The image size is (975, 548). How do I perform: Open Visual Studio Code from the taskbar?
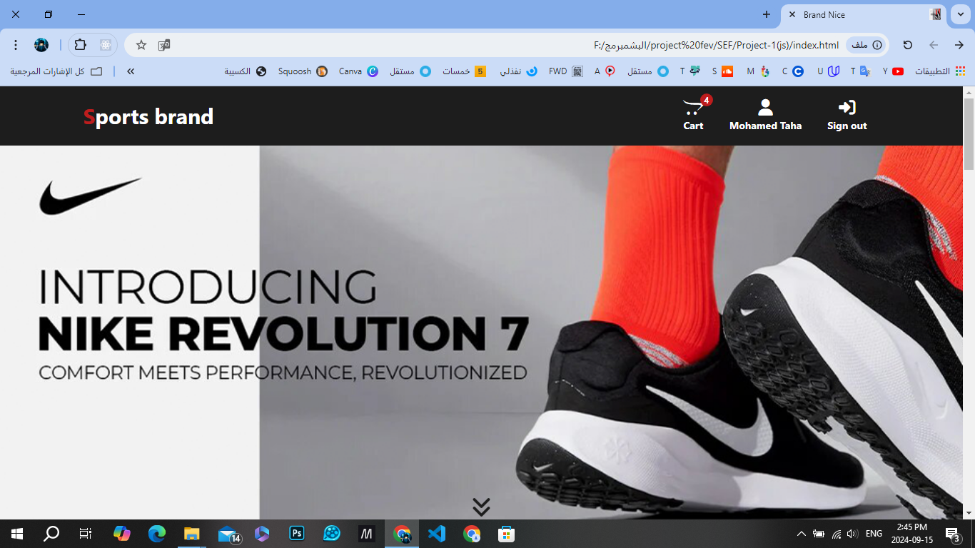(437, 534)
